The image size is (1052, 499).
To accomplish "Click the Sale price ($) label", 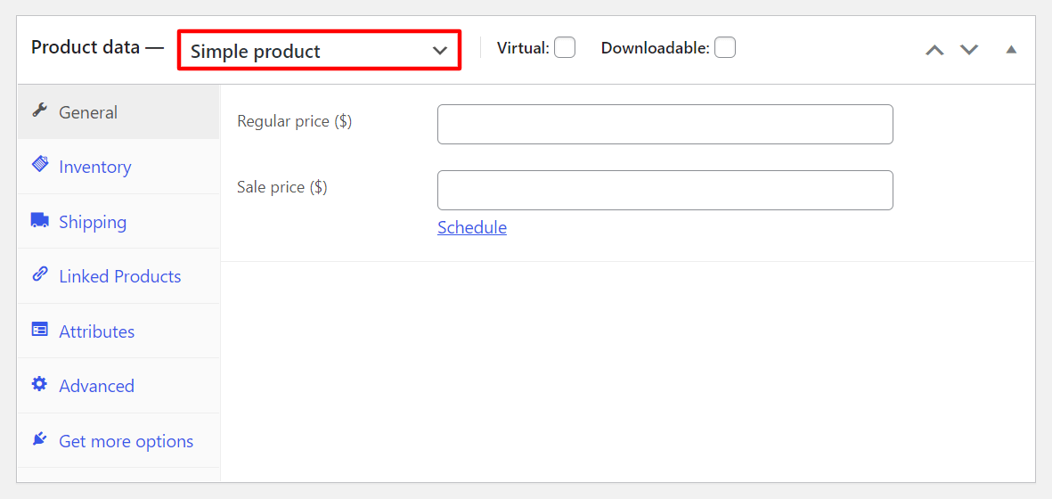I will click(x=281, y=187).
